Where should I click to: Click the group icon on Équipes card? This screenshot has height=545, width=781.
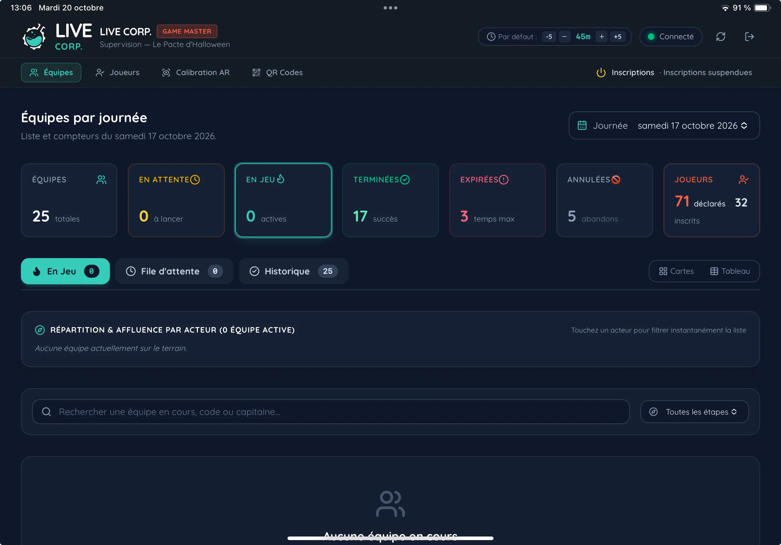pyautogui.click(x=101, y=180)
